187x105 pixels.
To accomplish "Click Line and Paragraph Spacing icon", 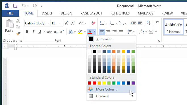I will click(130, 32).
